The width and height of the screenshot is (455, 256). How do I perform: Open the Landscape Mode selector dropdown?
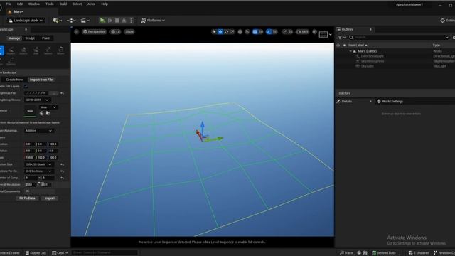tap(26, 21)
